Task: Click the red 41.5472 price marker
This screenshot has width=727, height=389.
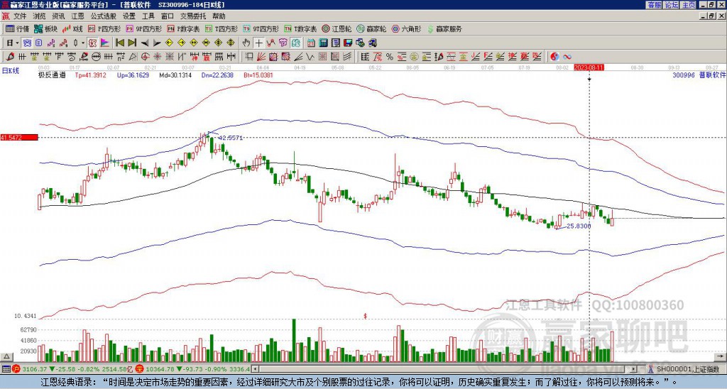Action: click(19, 138)
